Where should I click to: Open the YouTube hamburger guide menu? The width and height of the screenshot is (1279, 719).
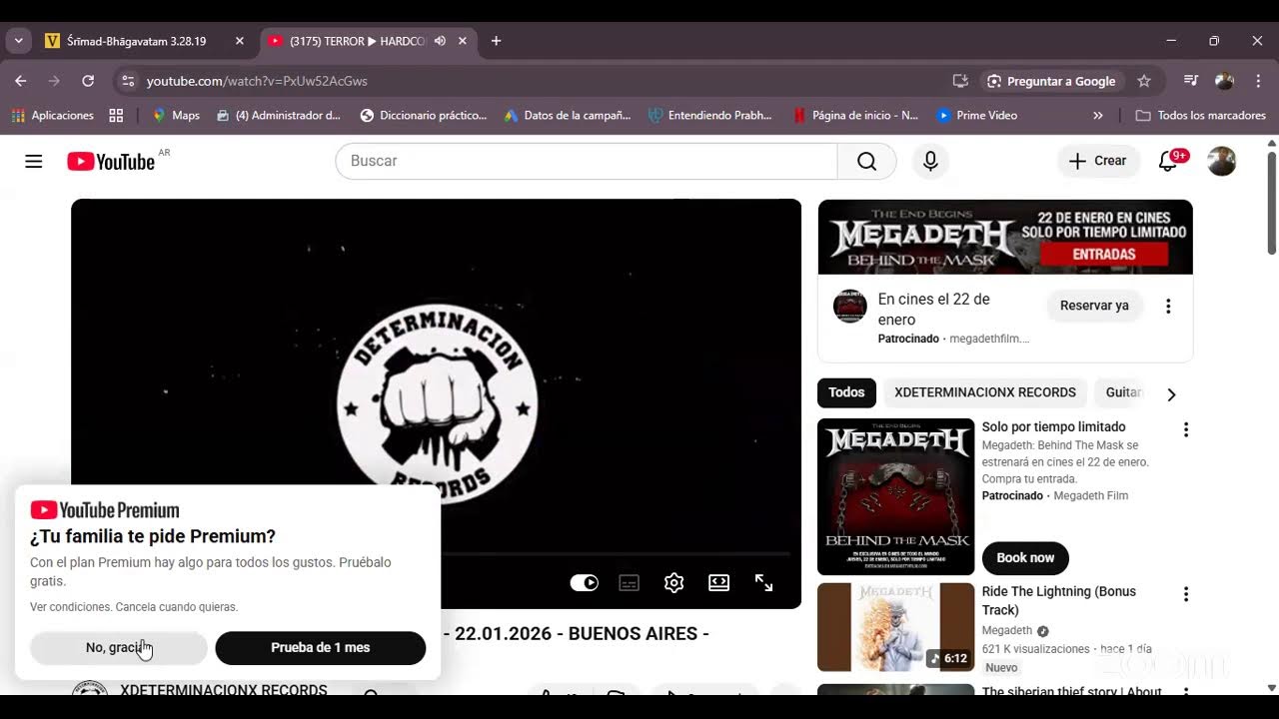tap(34, 161)
